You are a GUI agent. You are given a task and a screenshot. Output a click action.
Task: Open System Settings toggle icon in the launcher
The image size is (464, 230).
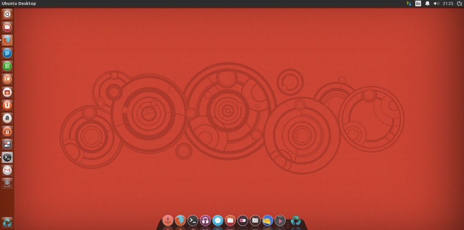[7, 144]
